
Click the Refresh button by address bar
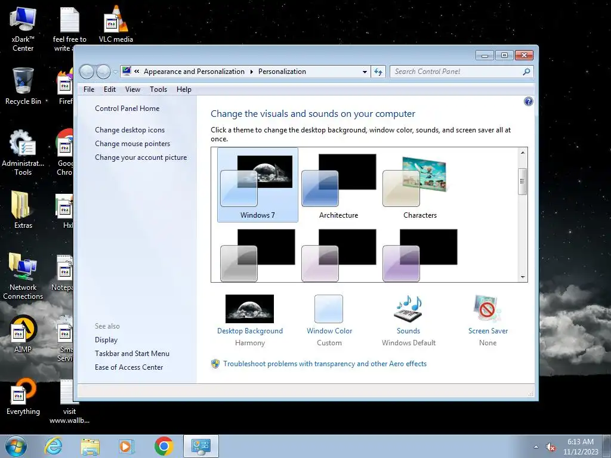click(x=378, y=72)
